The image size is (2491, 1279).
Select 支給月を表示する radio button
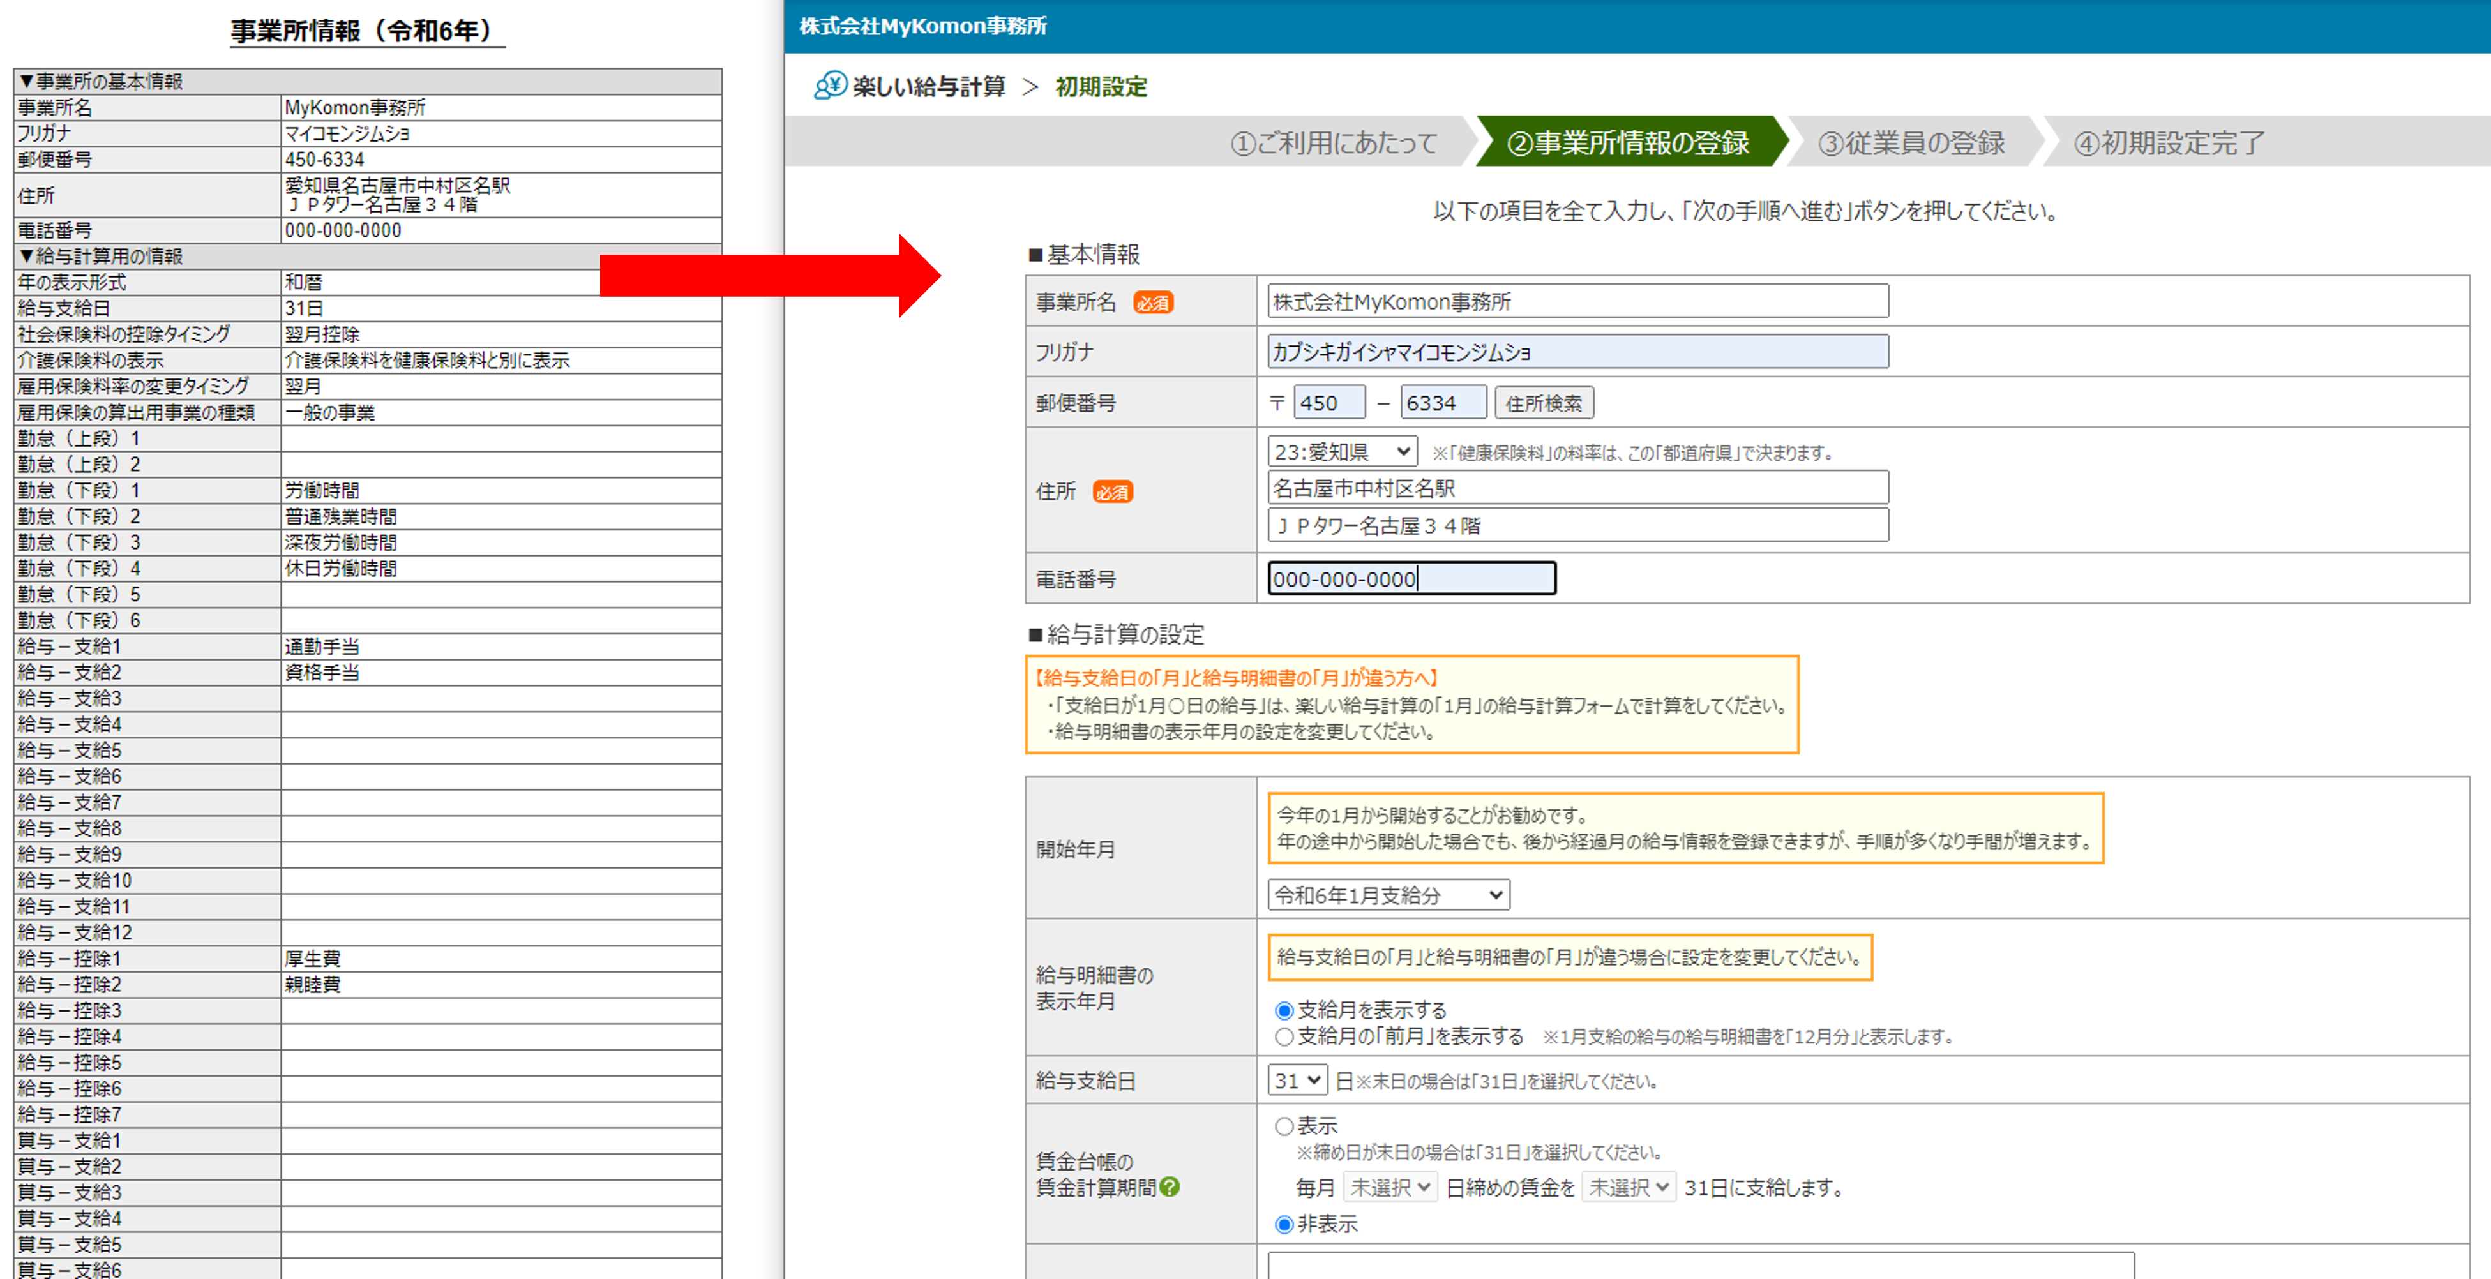pos(1284,1010)
